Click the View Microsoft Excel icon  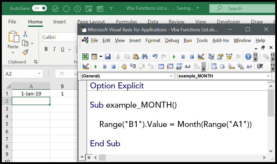tap(85, 57)
